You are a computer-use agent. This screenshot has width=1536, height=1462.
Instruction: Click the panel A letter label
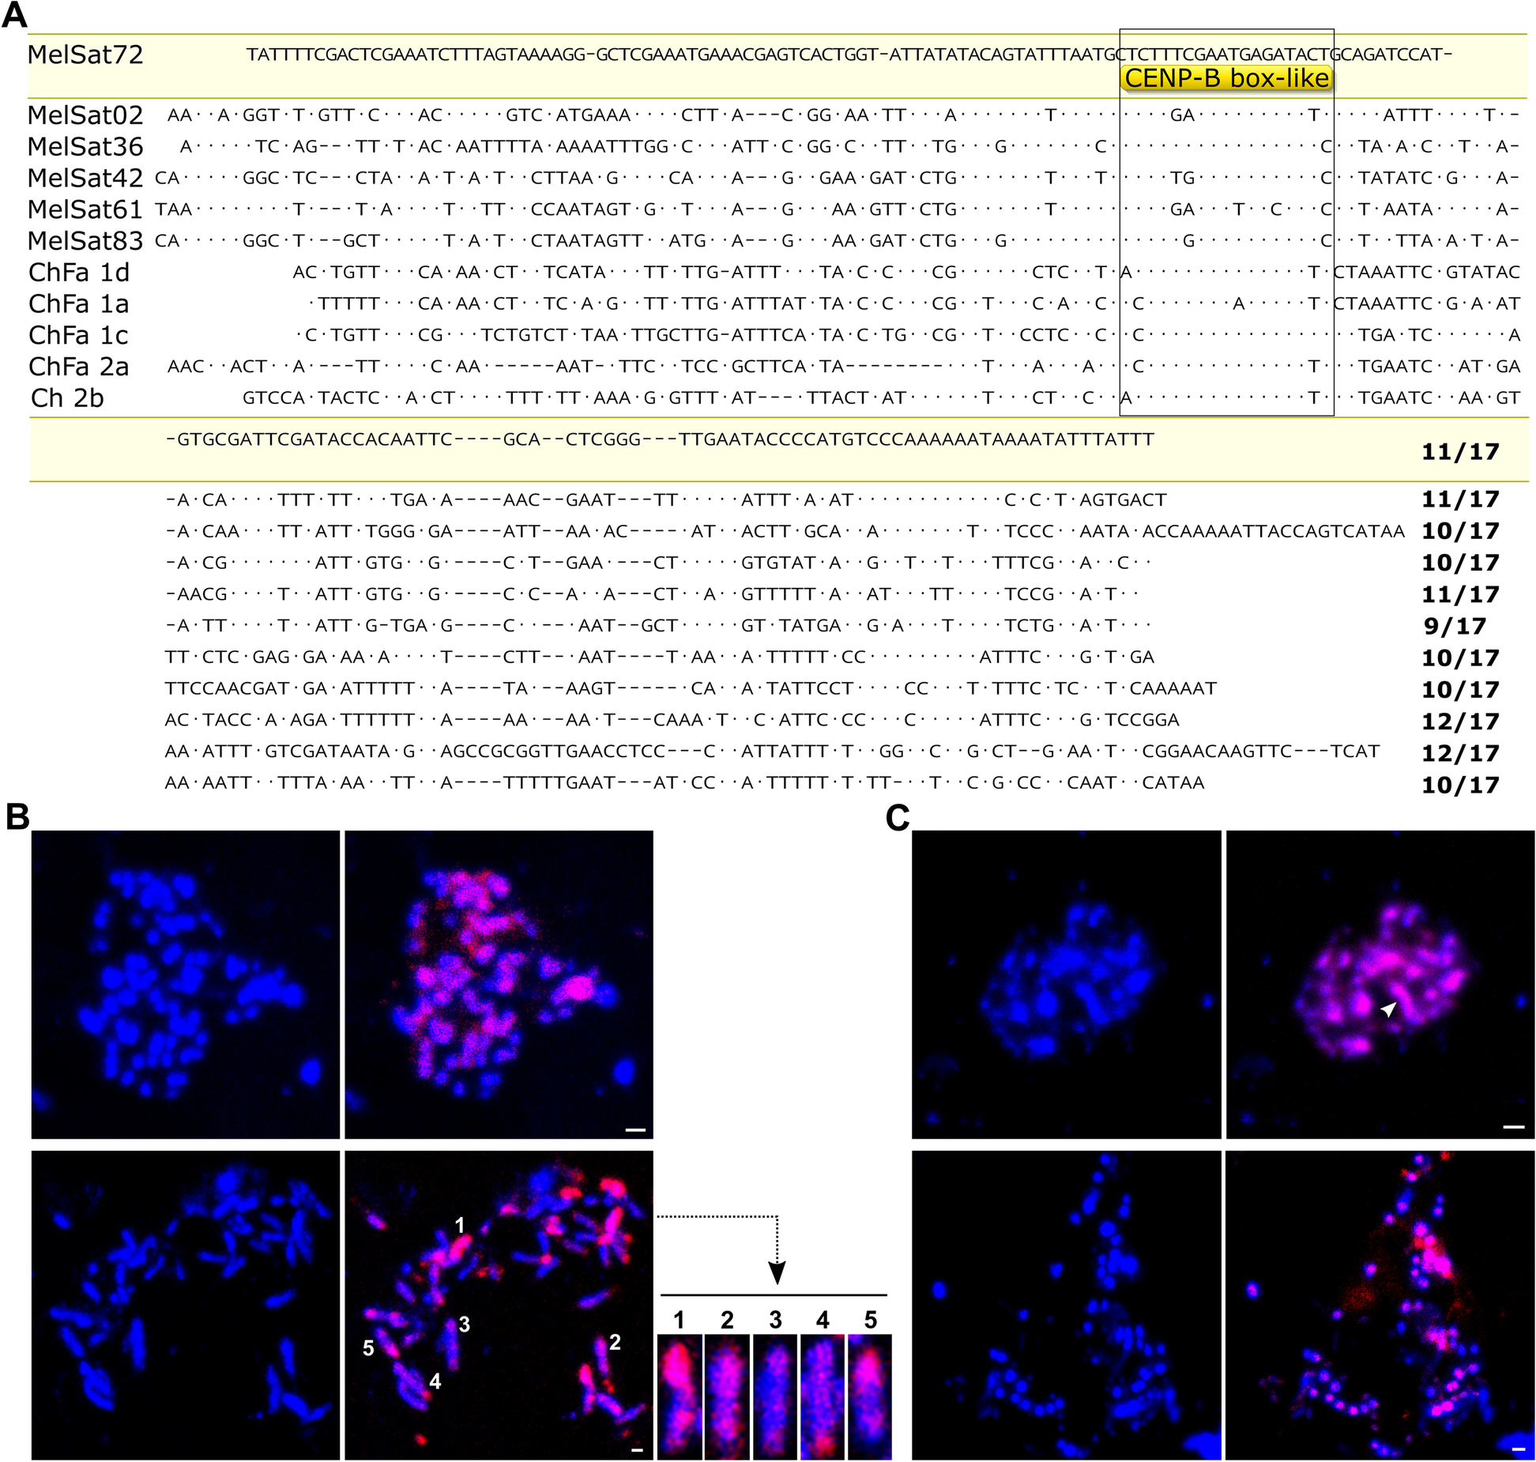click(14, 16)
